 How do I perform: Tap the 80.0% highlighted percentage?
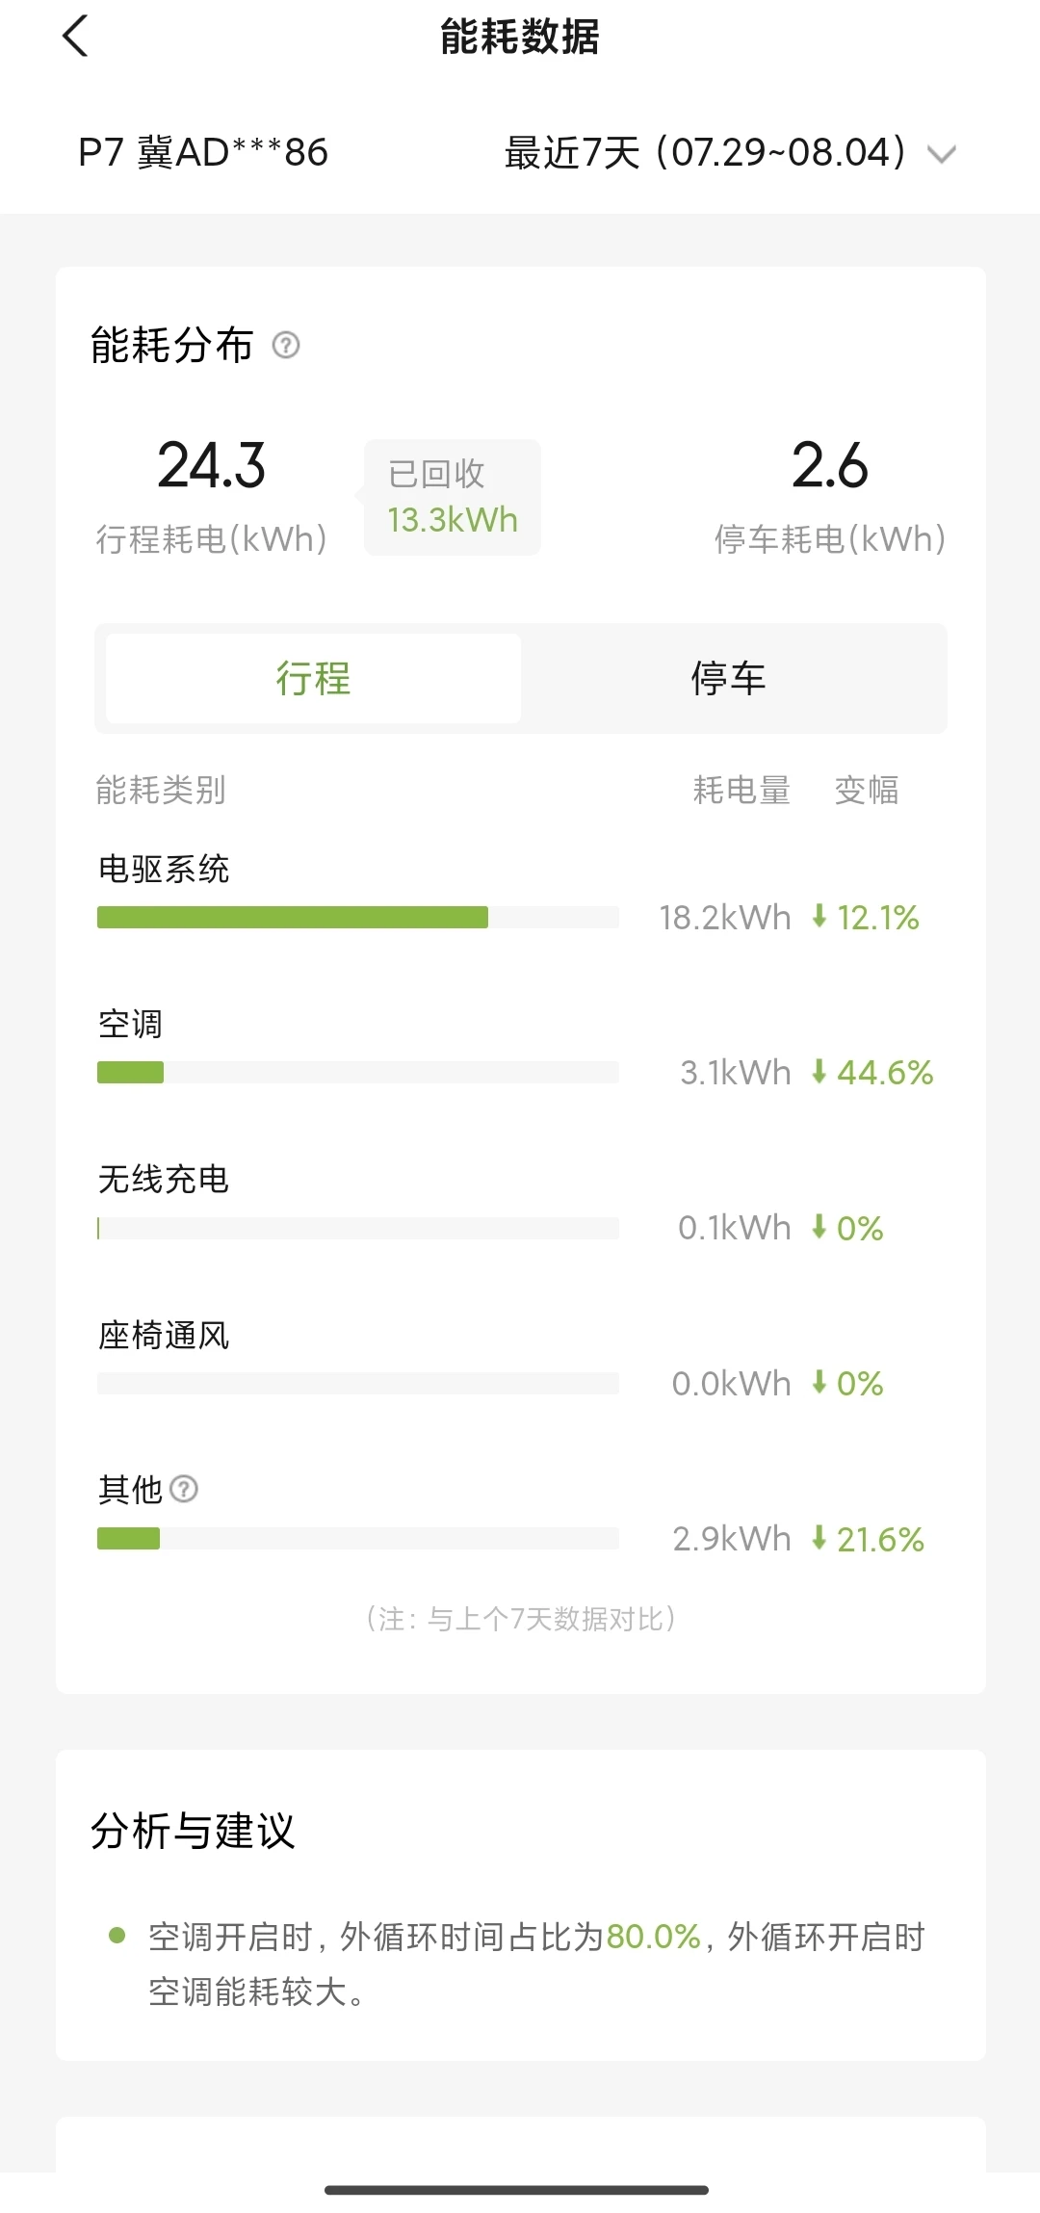pyautogui.click(x=653, y=1936)
